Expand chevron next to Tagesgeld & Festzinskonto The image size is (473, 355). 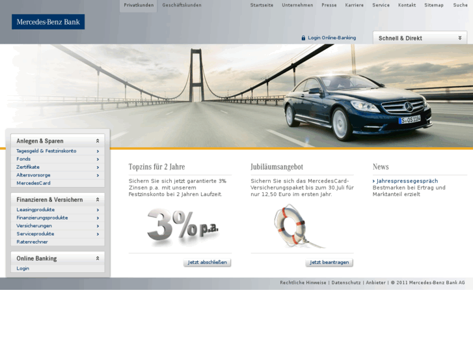pyautogui.click(x=98, y=151)
